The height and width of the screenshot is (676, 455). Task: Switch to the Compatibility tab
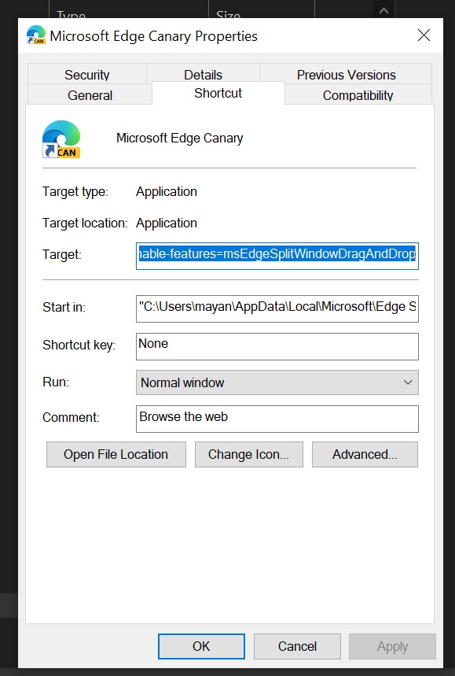click(358, 94)
